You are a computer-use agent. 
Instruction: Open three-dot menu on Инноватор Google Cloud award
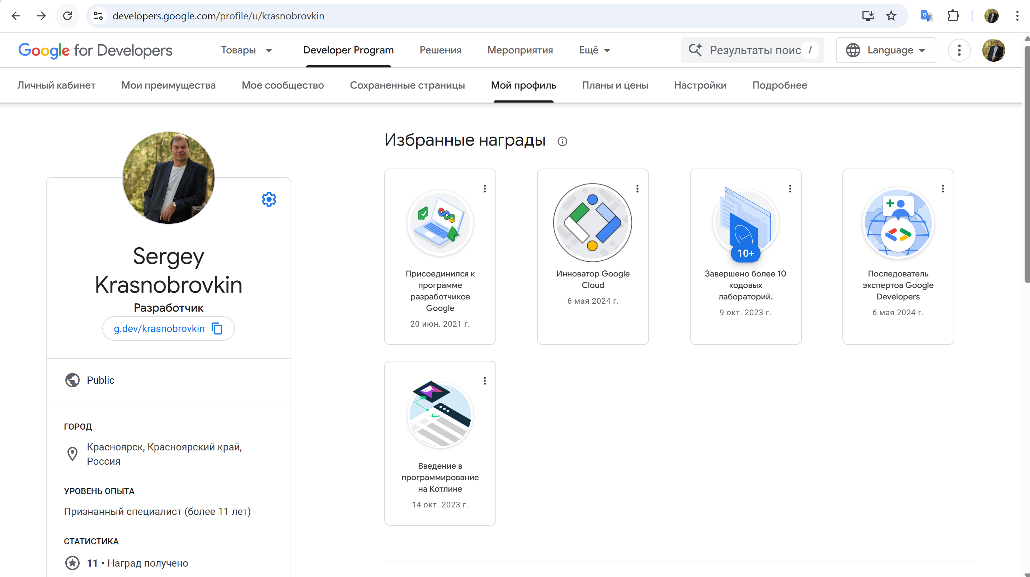638,189
